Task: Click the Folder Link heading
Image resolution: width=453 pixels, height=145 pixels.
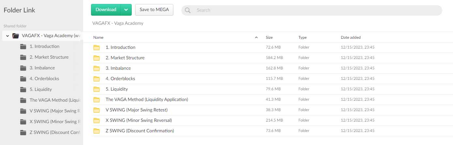Action: 19,10
